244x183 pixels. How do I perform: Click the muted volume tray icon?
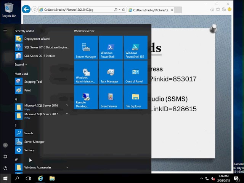[213, 178]
